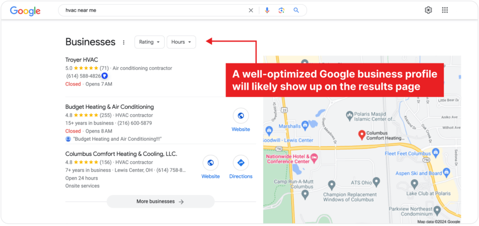This screenshot has width=479, height=226.
Task: Click Lake Club at Polaris map pin
Action: (414, 184)
